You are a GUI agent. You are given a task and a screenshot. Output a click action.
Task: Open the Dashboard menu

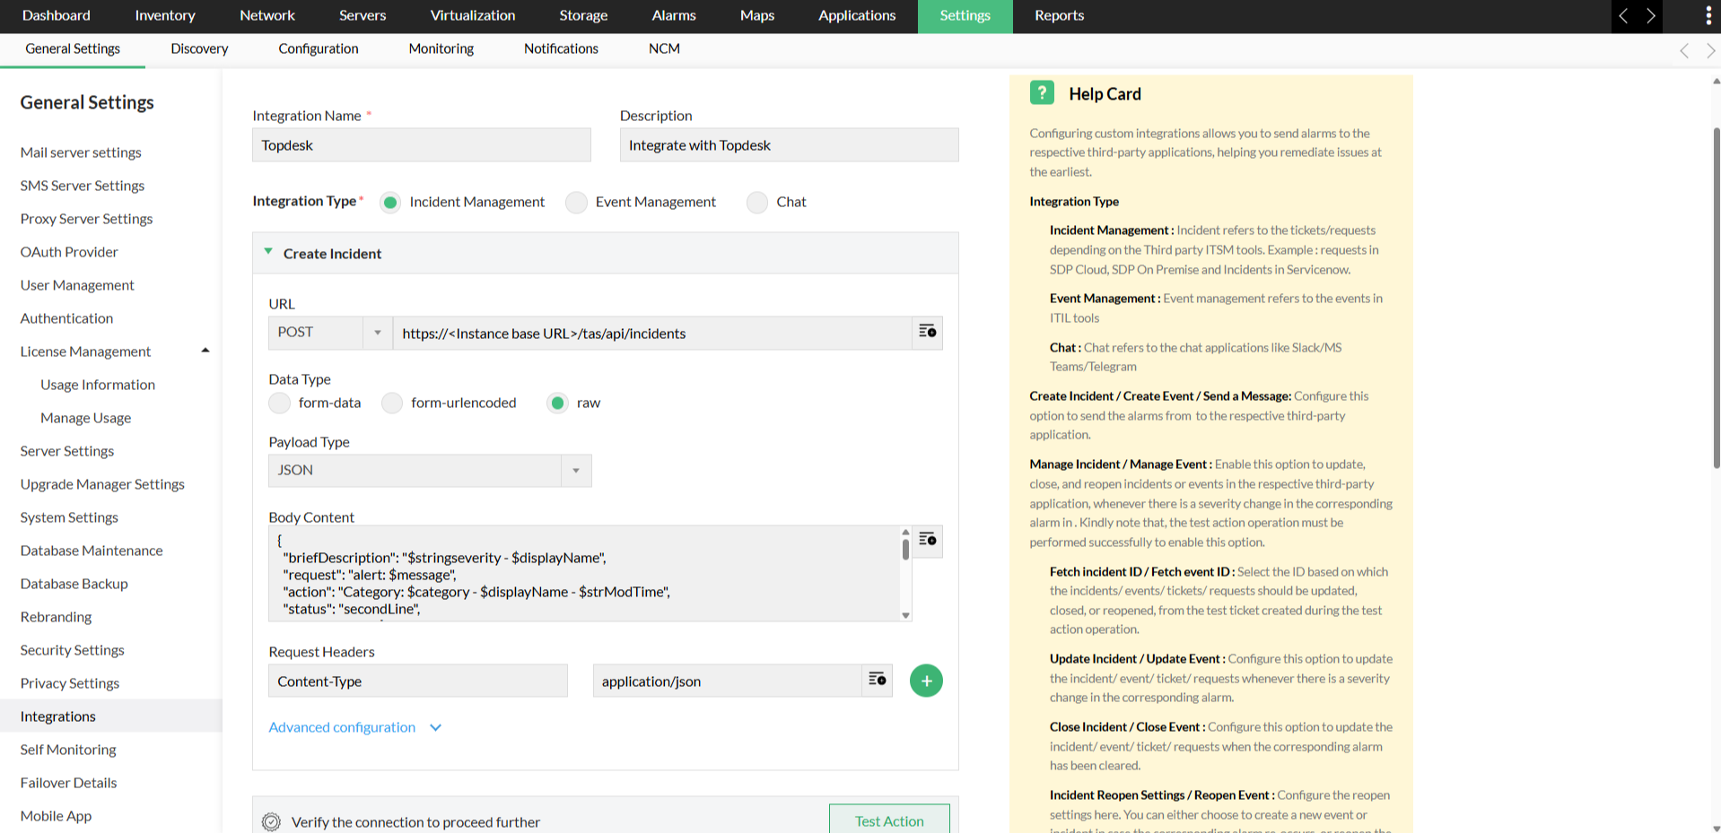(56, 15)
